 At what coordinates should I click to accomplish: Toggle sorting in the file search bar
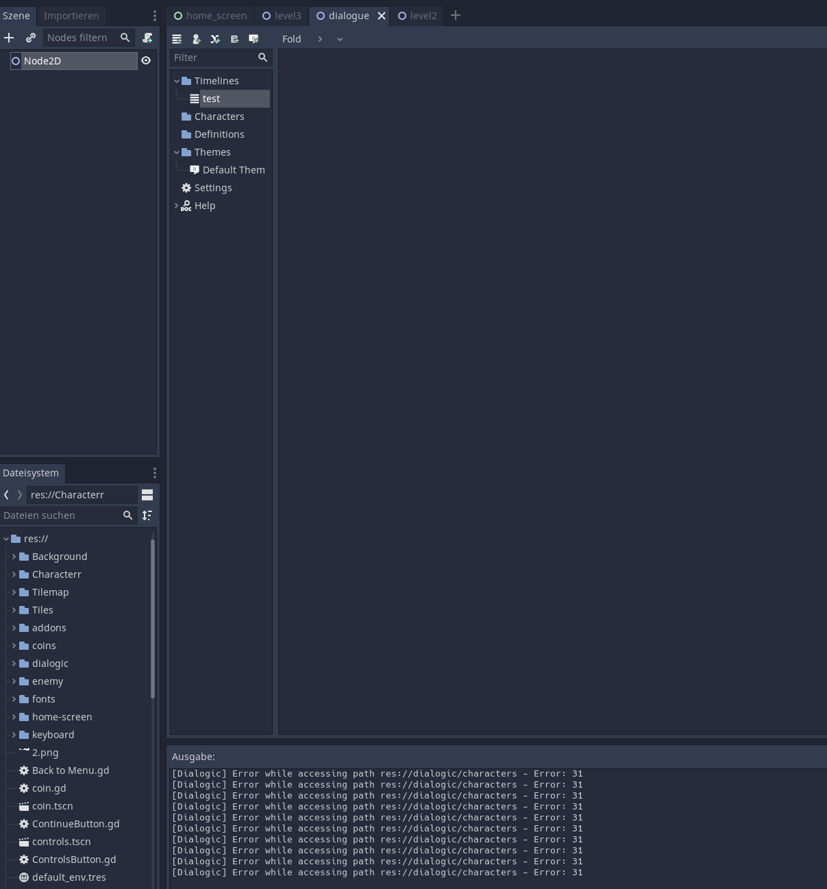point(147,515)
